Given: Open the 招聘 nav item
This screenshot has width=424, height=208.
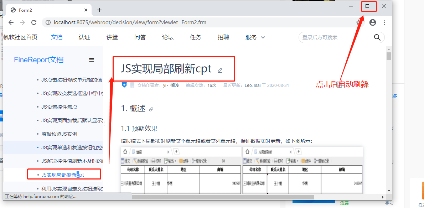Looking at the screenshot, I should [223, 37].
